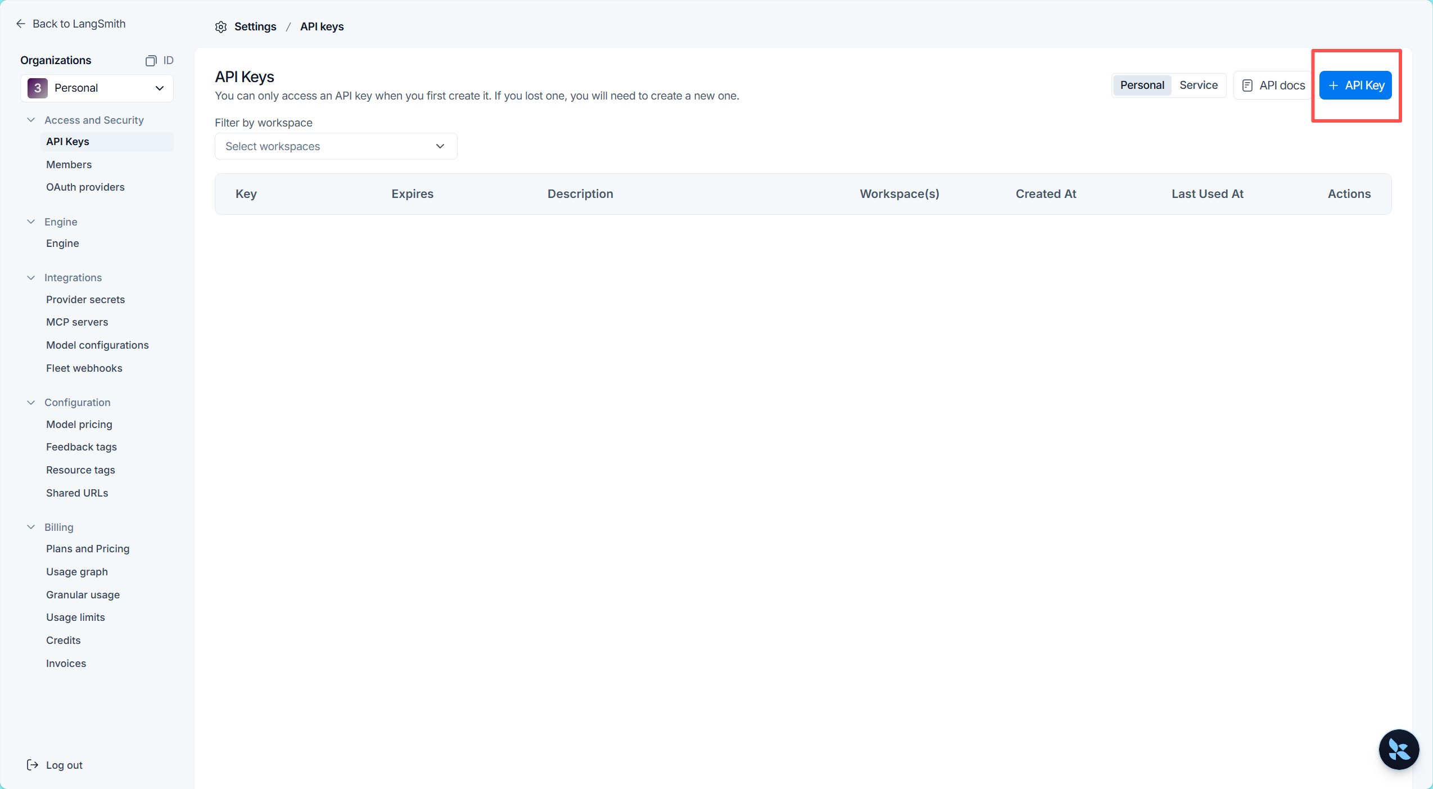Image resolution: width=1433 pixels, height=789 pixels.
Task: Open the floating assistant chat bubble
Action: click(1399, 750)
